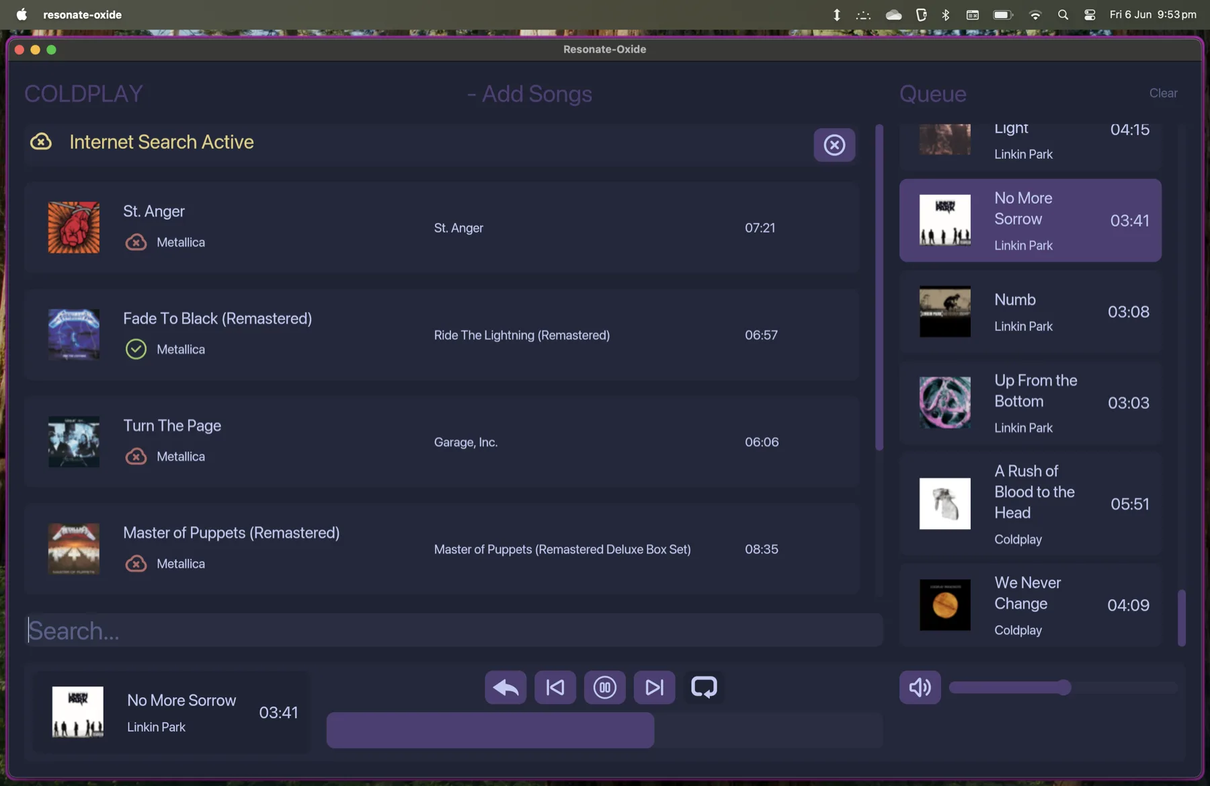Click the now playing album art
Screen dimensions: 1210x786
click(78, 712)
